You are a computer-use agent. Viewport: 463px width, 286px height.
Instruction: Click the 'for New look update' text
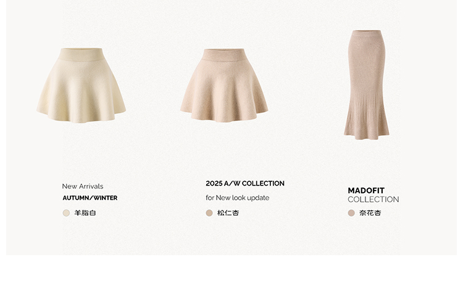click(238, 198)
